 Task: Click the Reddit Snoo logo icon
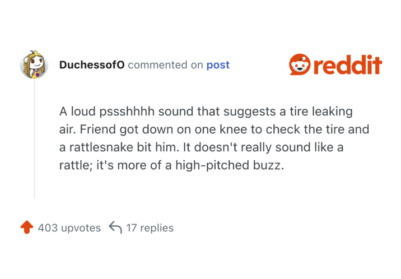(299, 65)
